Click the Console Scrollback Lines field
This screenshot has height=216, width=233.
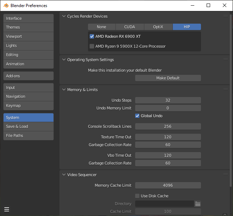tap(168, 126)
